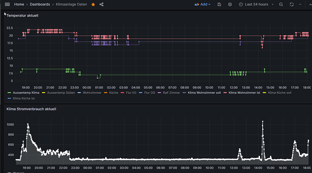The width and height of the screenshot is (312, 173).
Task: Click the Flur EG red legend swatch
Action: (x=123, y=92)
